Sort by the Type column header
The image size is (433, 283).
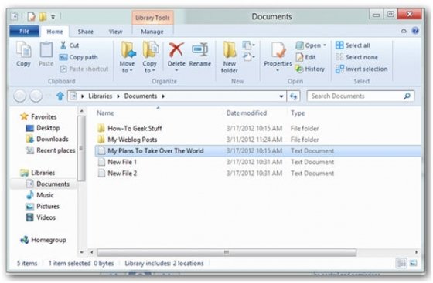pyautogui.click(x=298, y=113)
